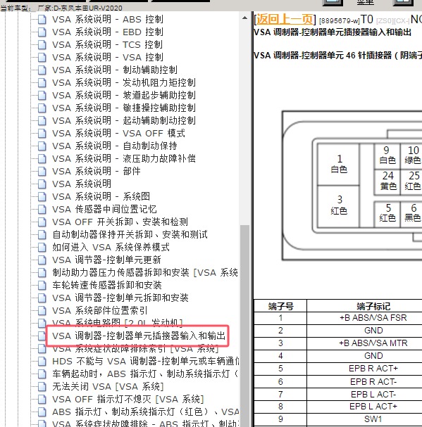Click 'EPB R ACT+' table cell
Viewport: 422px width, 427px height.
373,369
